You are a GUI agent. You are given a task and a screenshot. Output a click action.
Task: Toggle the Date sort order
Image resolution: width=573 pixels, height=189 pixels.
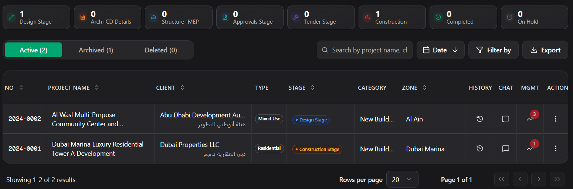[x=441, y=50]
